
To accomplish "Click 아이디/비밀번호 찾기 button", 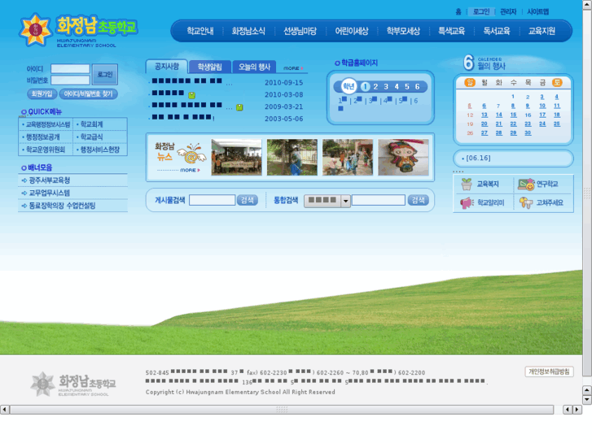I will pos(88,93).
